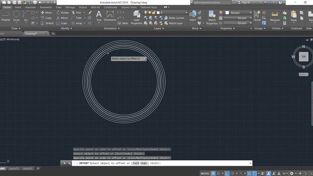
Task: Select the Mirror tool
Action: pos(62,18)
